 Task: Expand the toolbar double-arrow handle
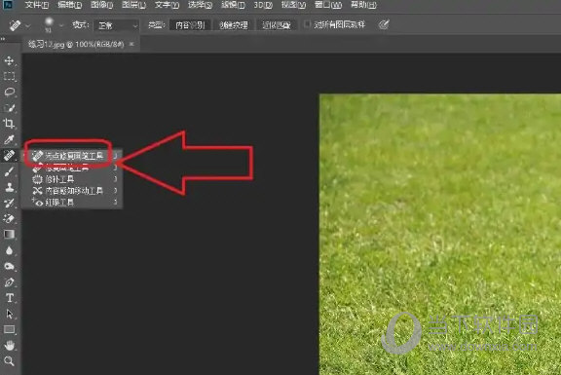[x=3, y=39]
